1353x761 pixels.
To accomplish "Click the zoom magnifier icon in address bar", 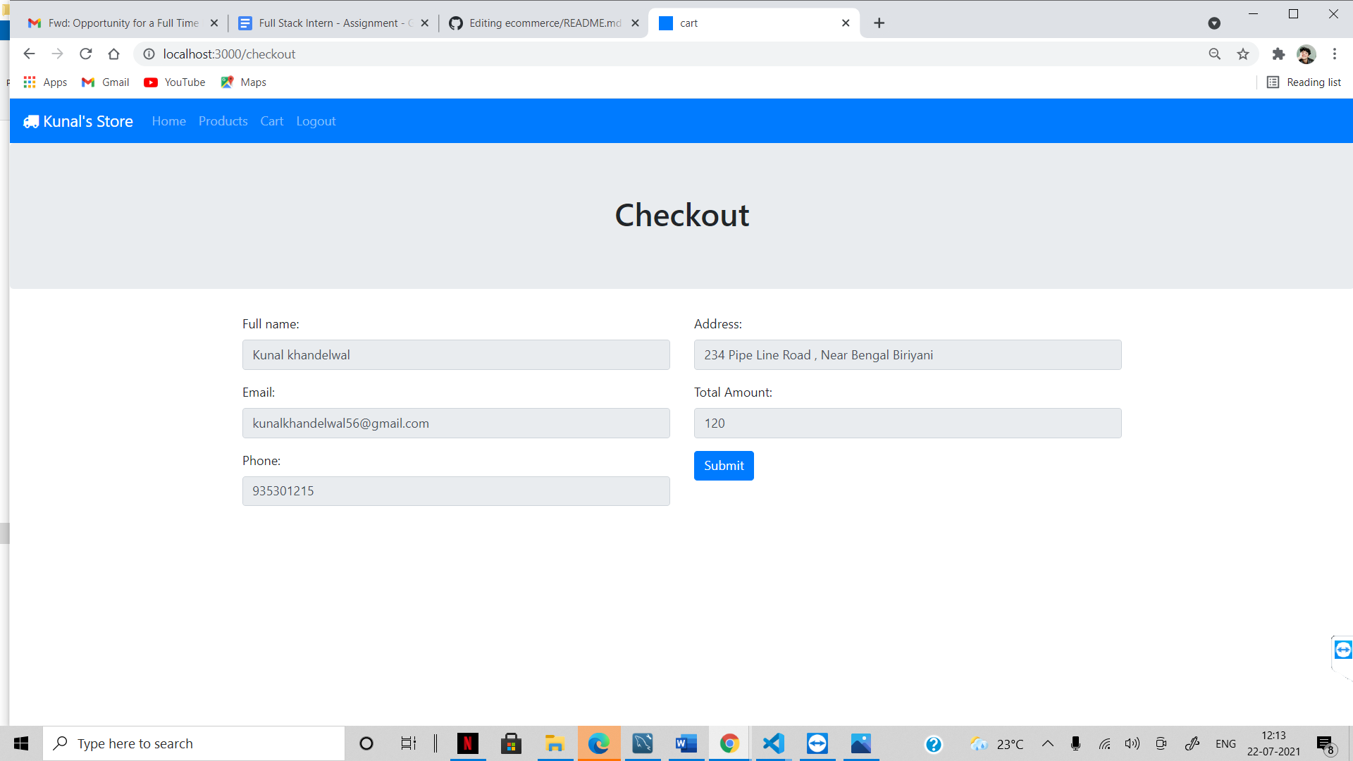I will click(1215, 54).
